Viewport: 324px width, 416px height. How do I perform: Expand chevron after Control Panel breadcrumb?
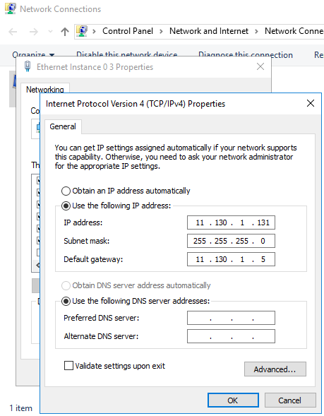pos(161,31)
